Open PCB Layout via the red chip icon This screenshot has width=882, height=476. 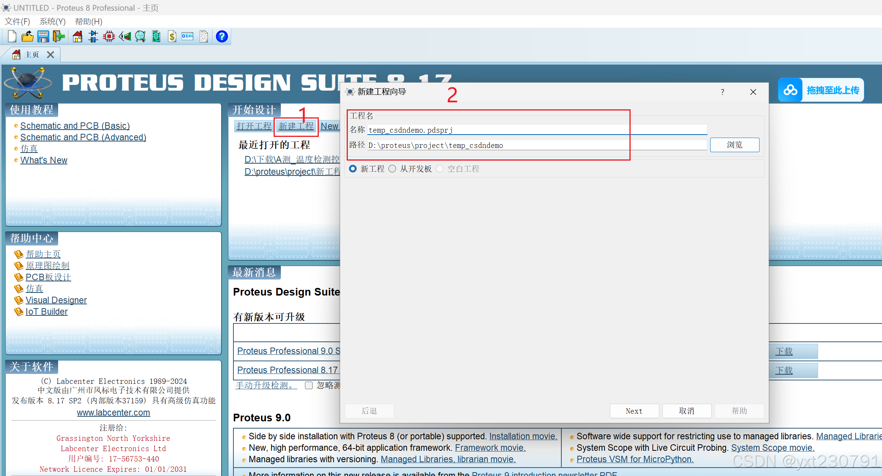(109, 37)
